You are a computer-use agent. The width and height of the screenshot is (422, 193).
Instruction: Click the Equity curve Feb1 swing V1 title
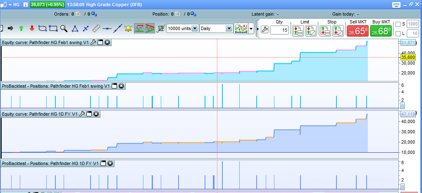tap(45, 42)
